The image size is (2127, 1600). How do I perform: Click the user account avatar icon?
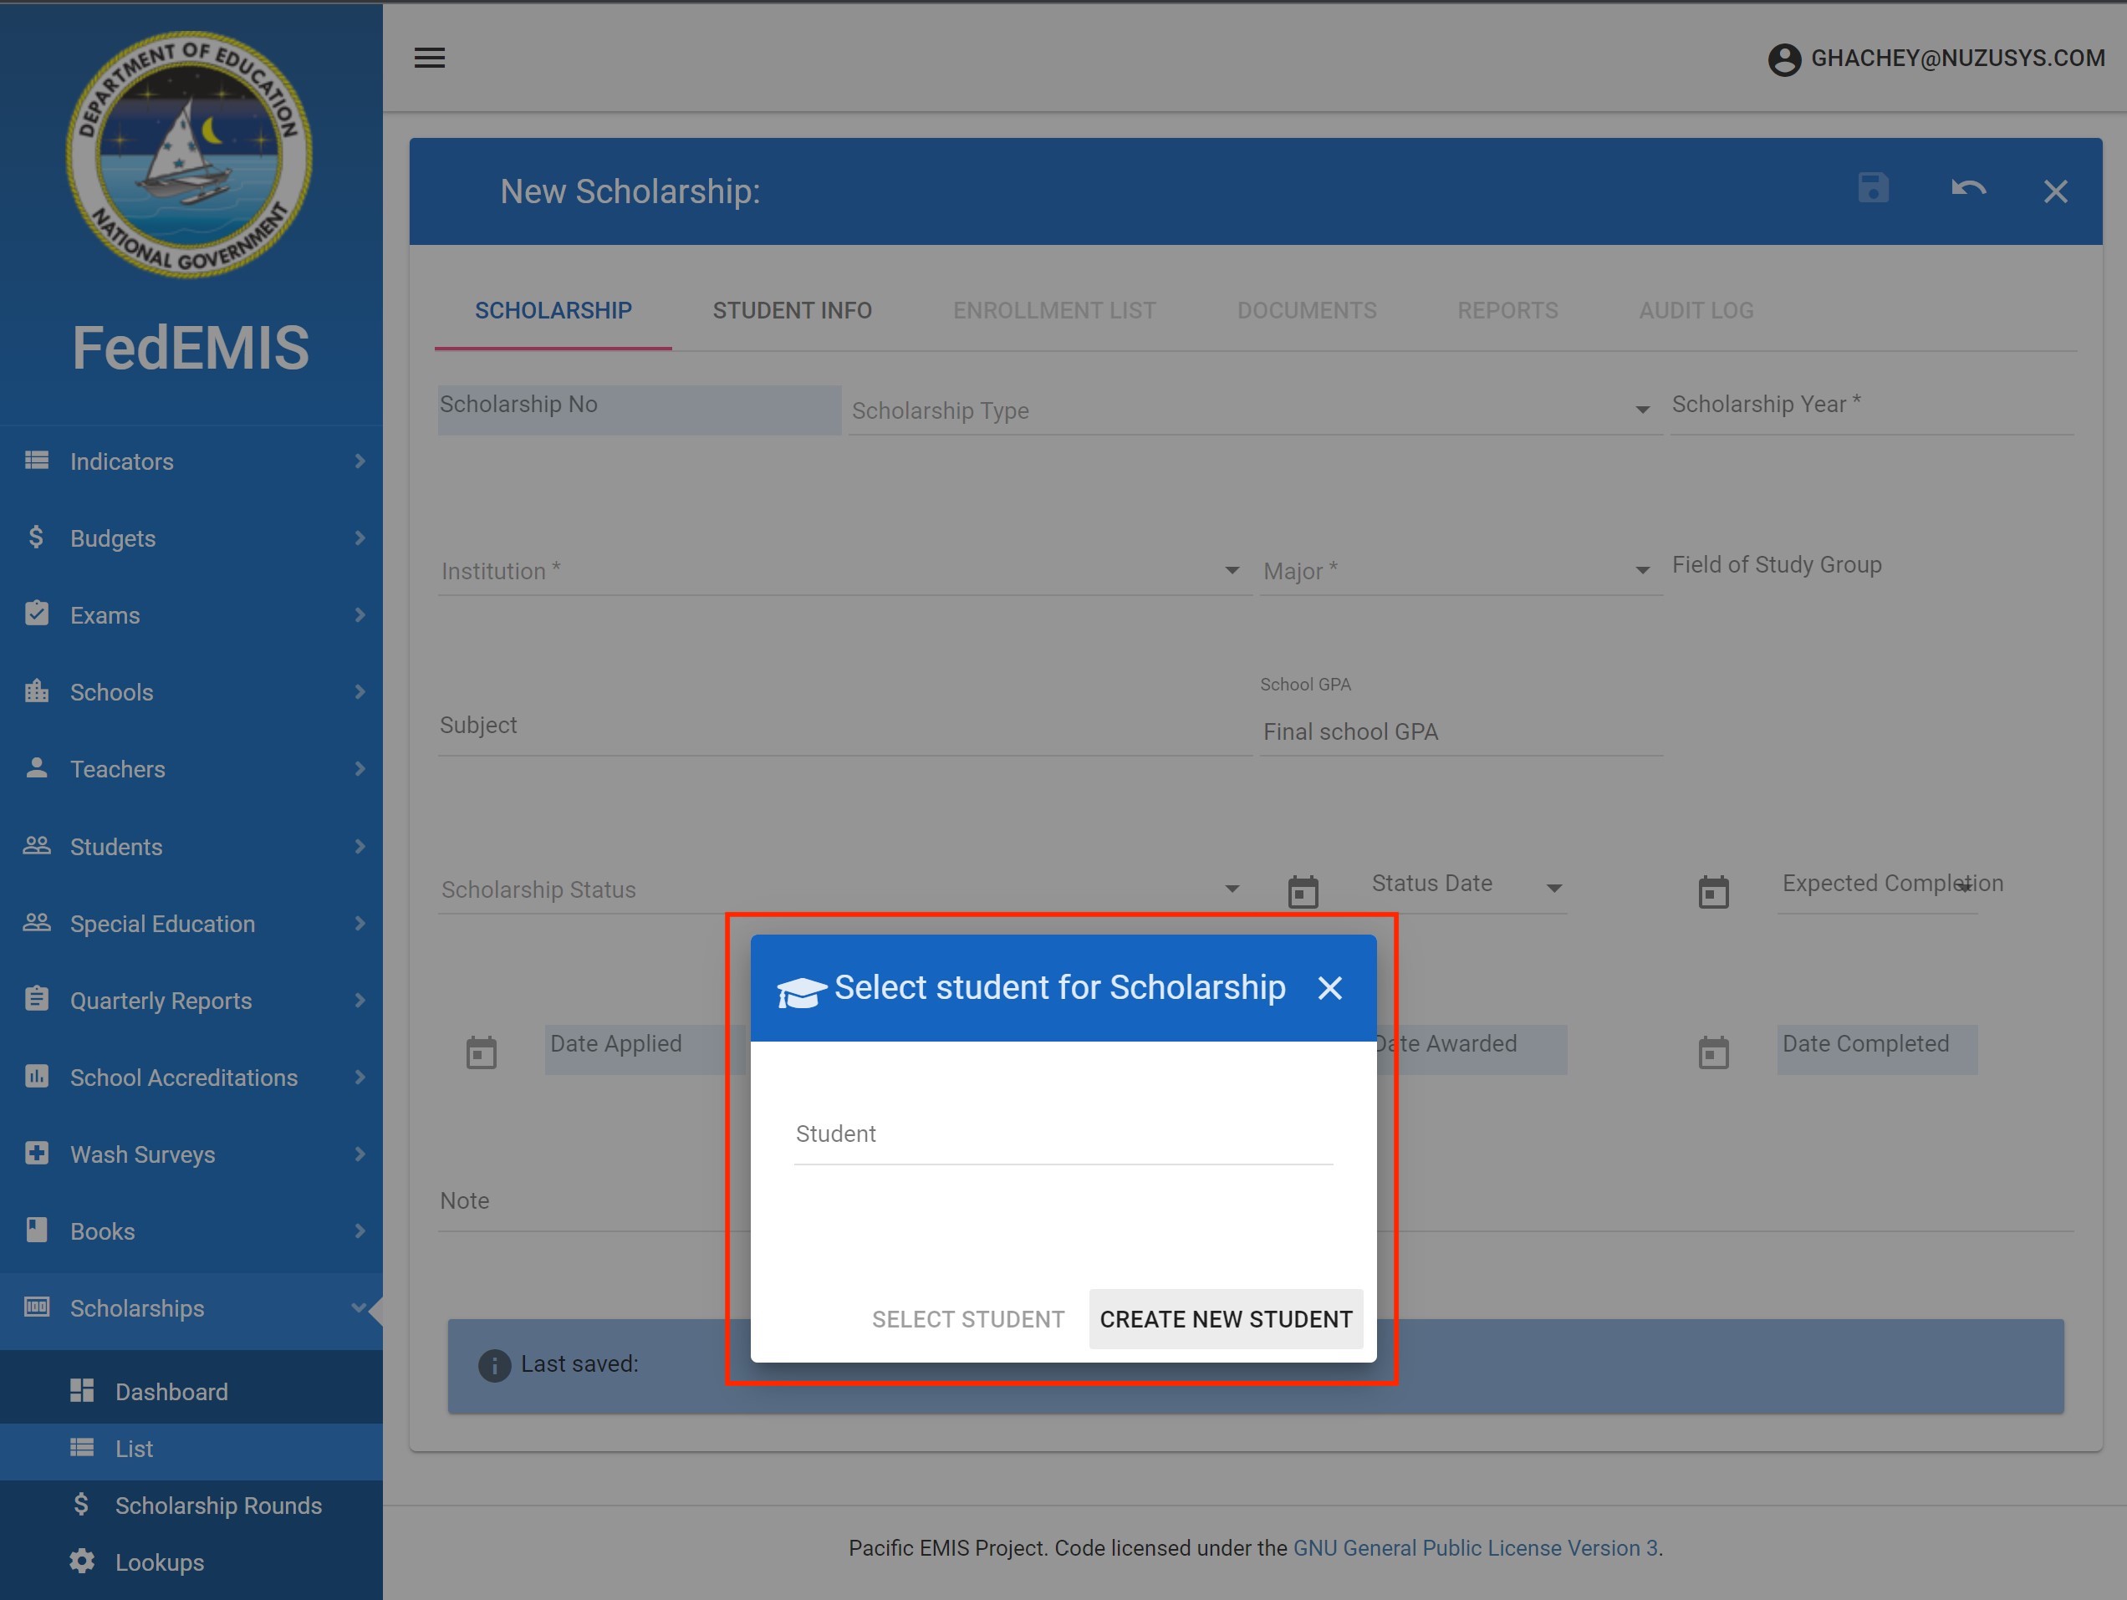[x=1783, y=59]
